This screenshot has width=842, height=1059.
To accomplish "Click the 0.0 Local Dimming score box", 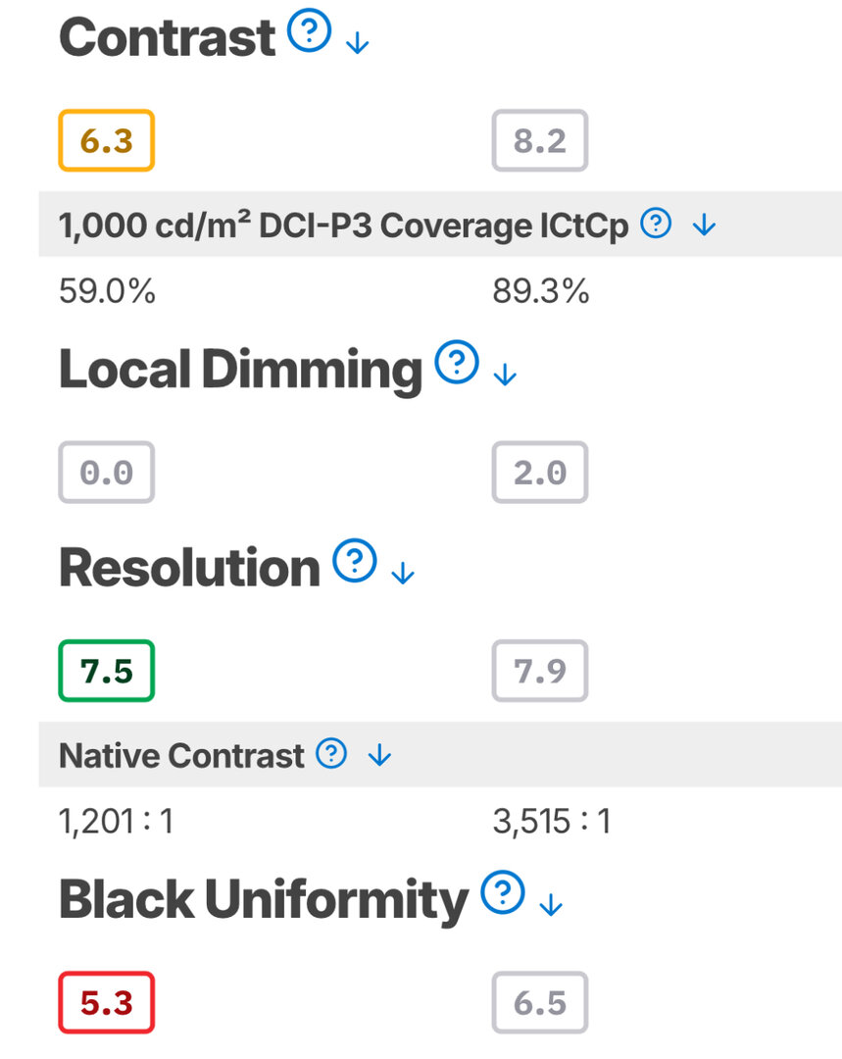I will (106, 473).
